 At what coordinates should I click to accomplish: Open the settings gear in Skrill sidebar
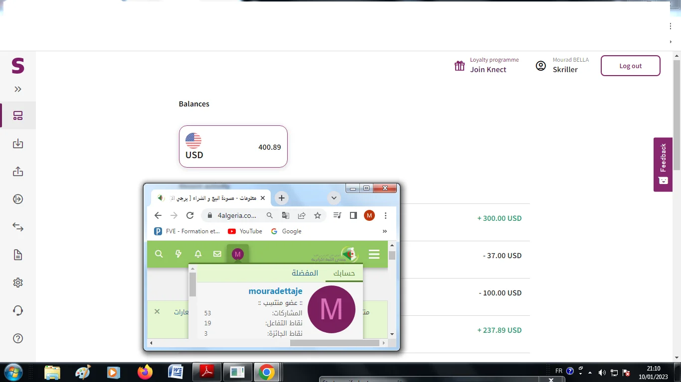tap(18, 283)
